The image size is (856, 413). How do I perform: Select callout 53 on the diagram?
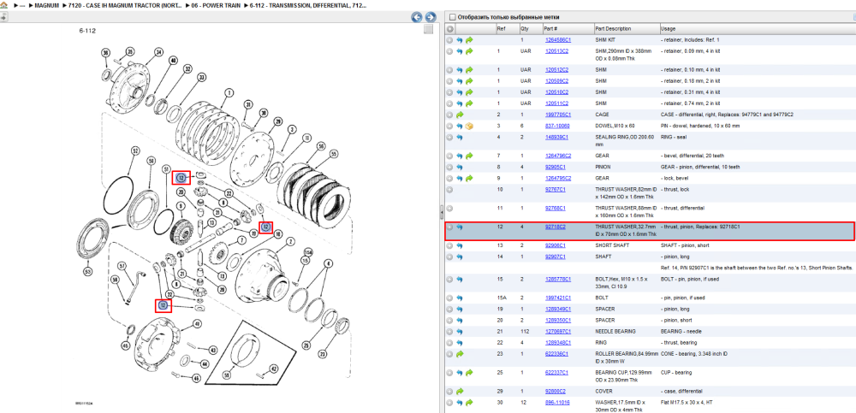tap(88, 270)
